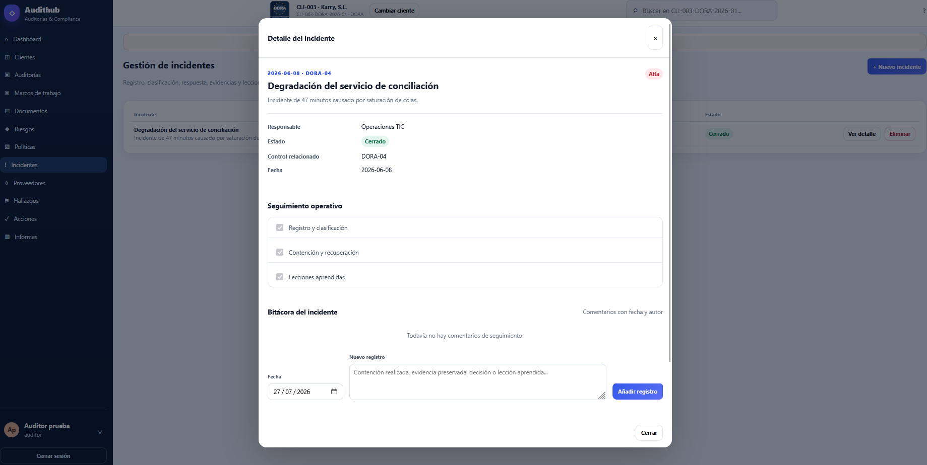This screenshot has height=465, width=927.
Task: Click the Nuevo incidente button
Action: click(x=897, y=66)
